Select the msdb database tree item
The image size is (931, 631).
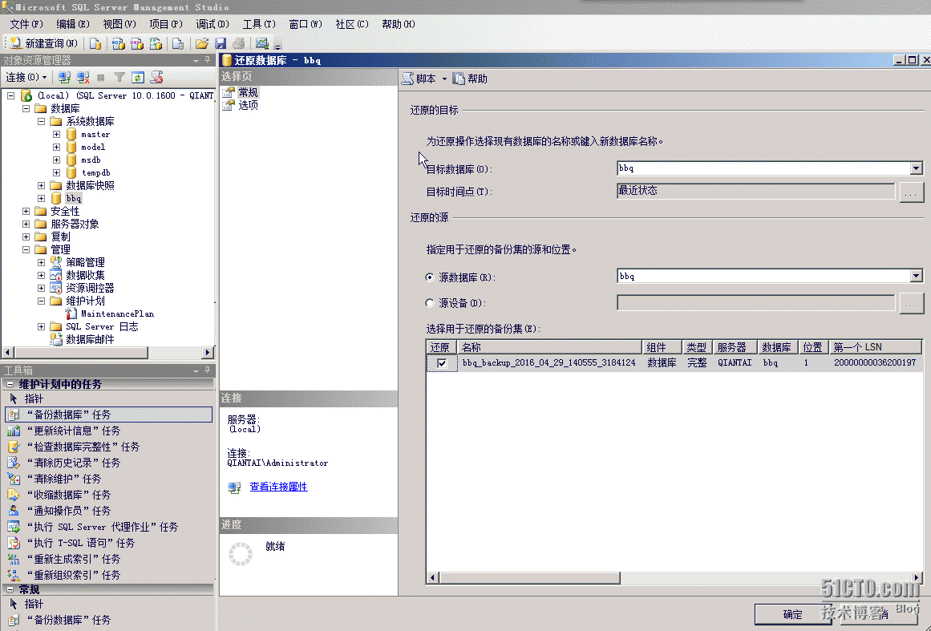(91, 160)
